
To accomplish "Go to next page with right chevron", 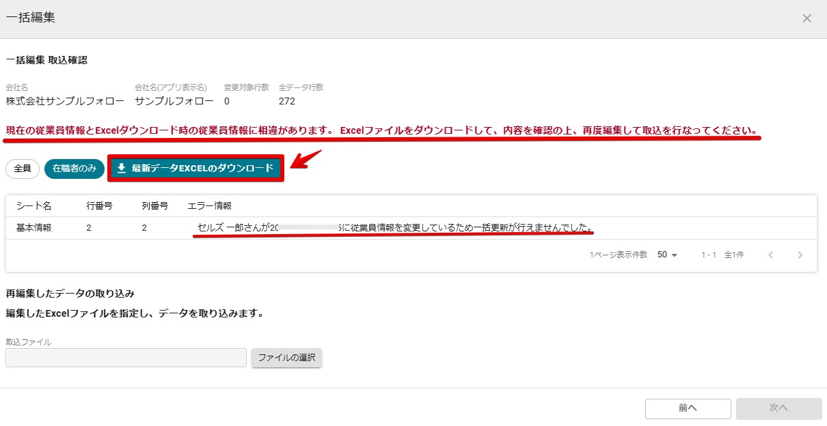I will (x=800, y=255).
